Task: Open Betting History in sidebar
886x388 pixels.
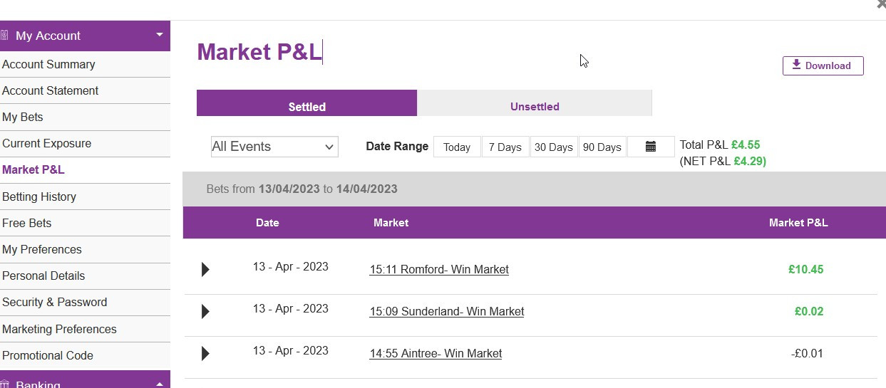Action: click(x=39, y=197)
